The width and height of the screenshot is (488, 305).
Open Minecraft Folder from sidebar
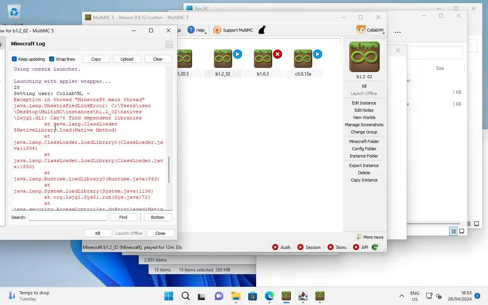[x=364, y=141]
